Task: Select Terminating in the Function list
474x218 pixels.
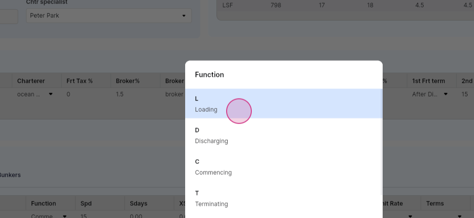Action: pos(283,198)
